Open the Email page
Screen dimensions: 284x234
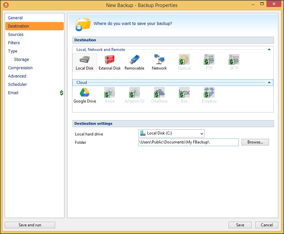[x=35, y=93]
